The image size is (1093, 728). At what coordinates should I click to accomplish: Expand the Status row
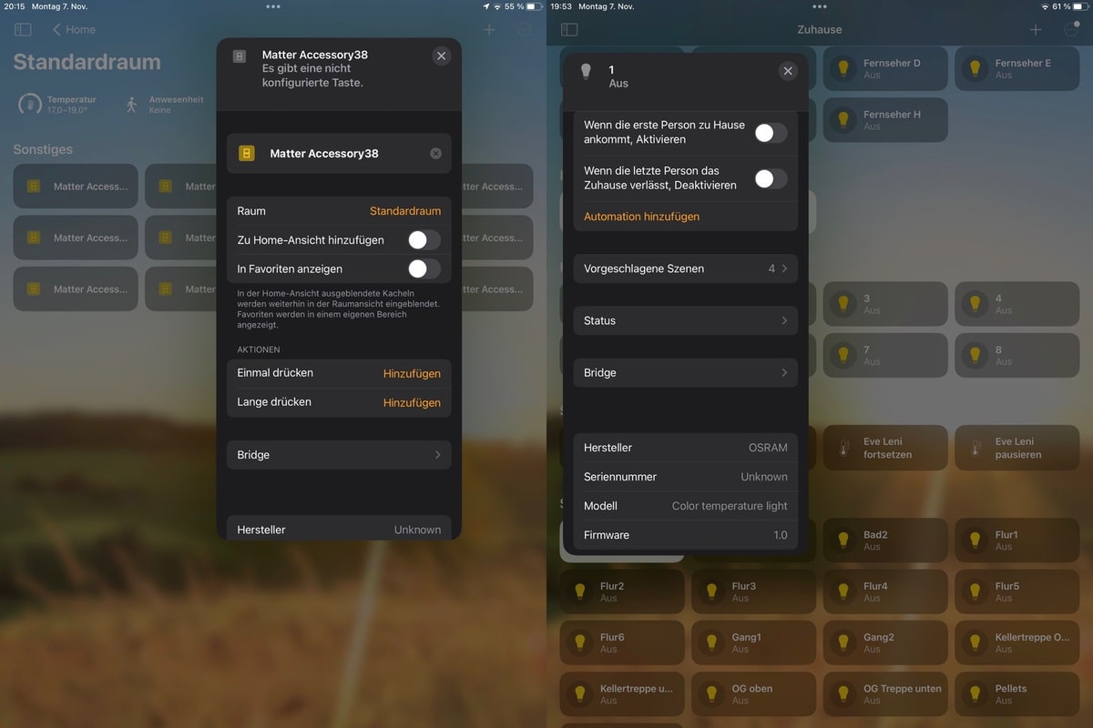pyautogui.click(x=685, y=321)
